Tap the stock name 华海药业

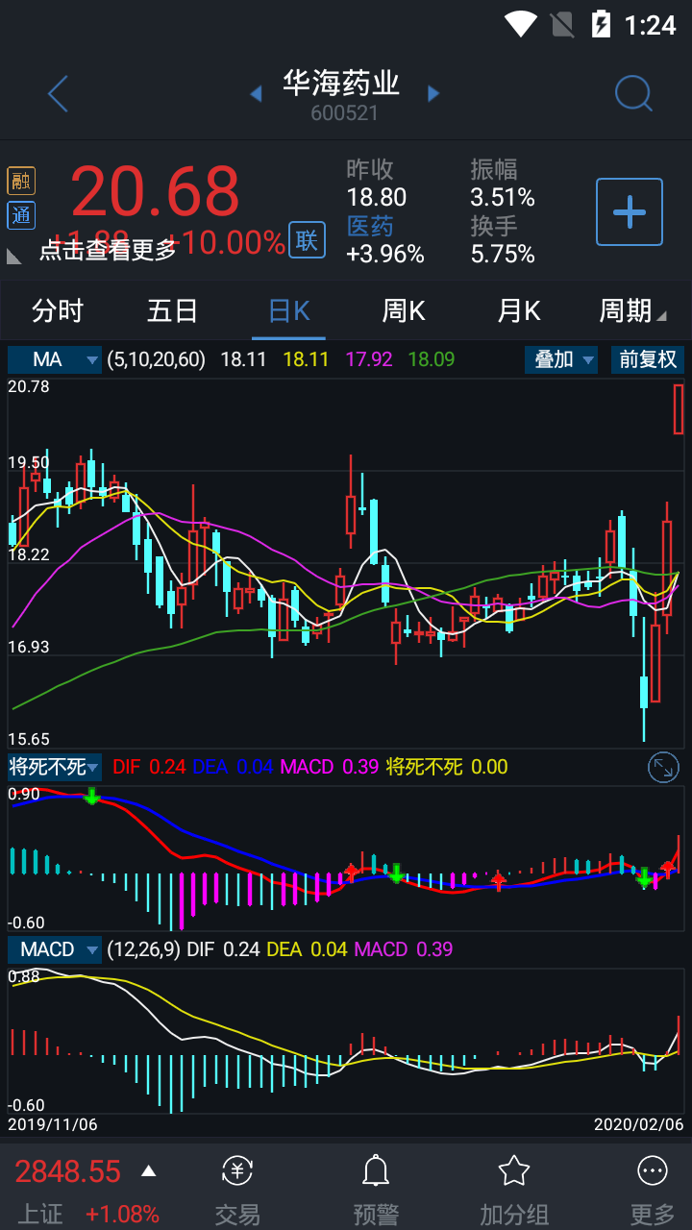click(341, 83)
